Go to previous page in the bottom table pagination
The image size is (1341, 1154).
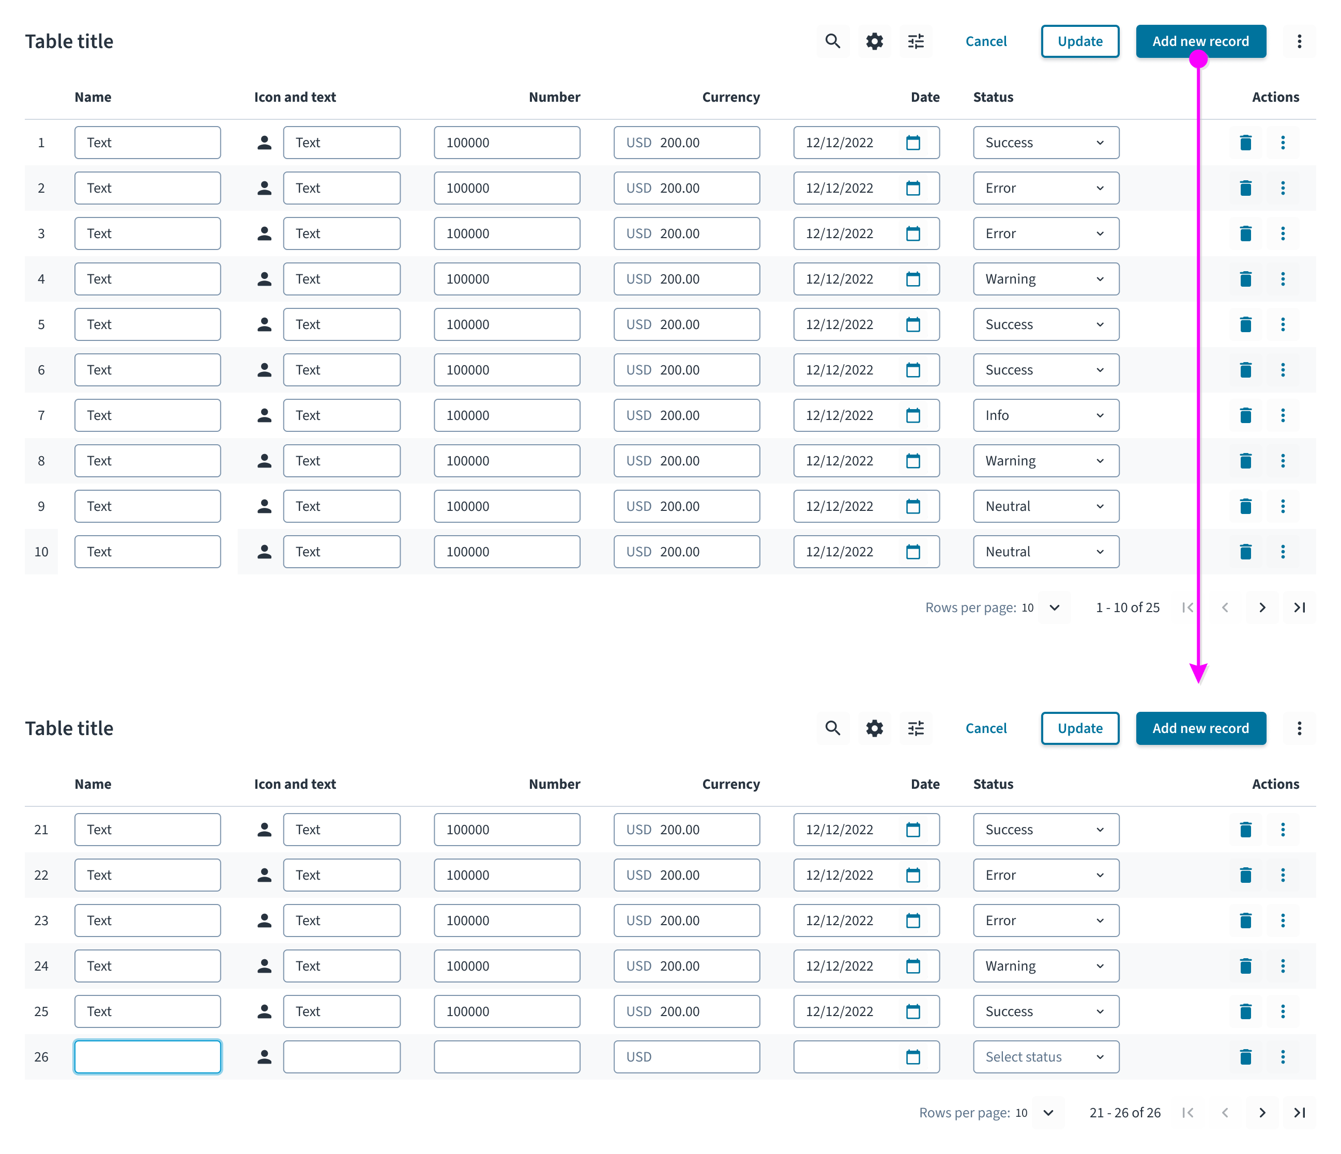pyautogui.click(x=1225, y=1113)
